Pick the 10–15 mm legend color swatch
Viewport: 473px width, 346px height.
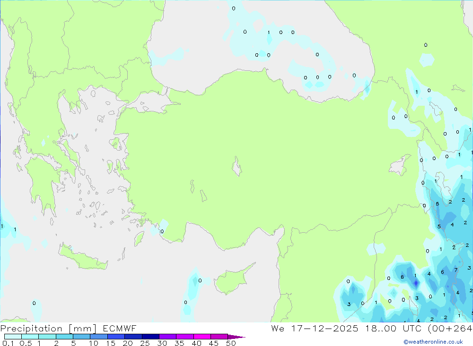coord(99,337)
